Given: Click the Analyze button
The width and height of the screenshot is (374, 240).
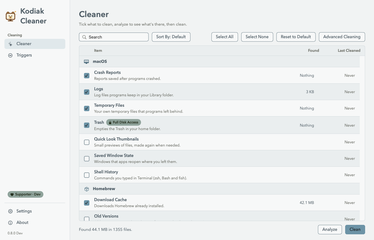Looking at the screenshot, I should click(330, 230).
